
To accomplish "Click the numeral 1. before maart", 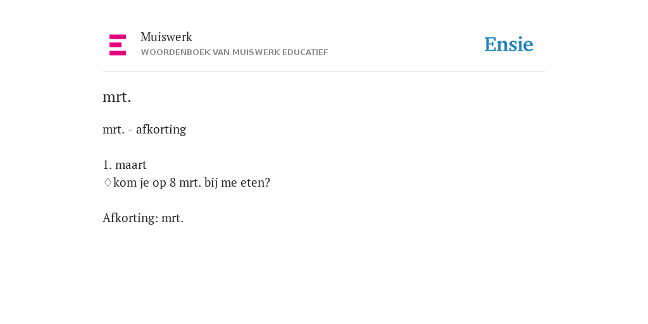I will 108,165.
